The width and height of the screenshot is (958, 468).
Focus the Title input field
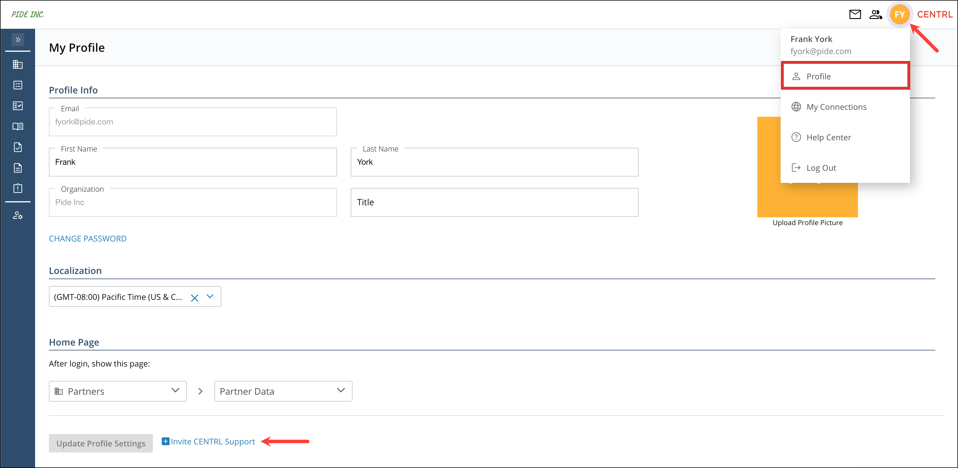pos(494,202)
